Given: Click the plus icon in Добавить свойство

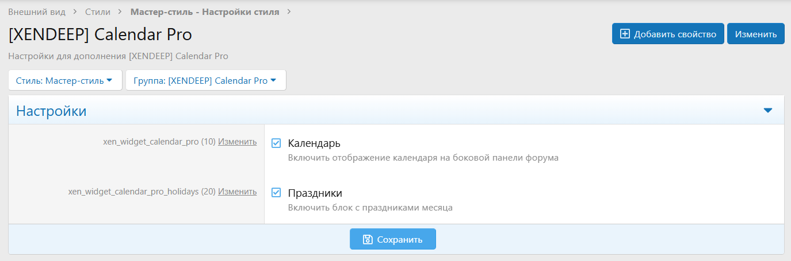Looking at the screenshot, I should pos(625,34).
